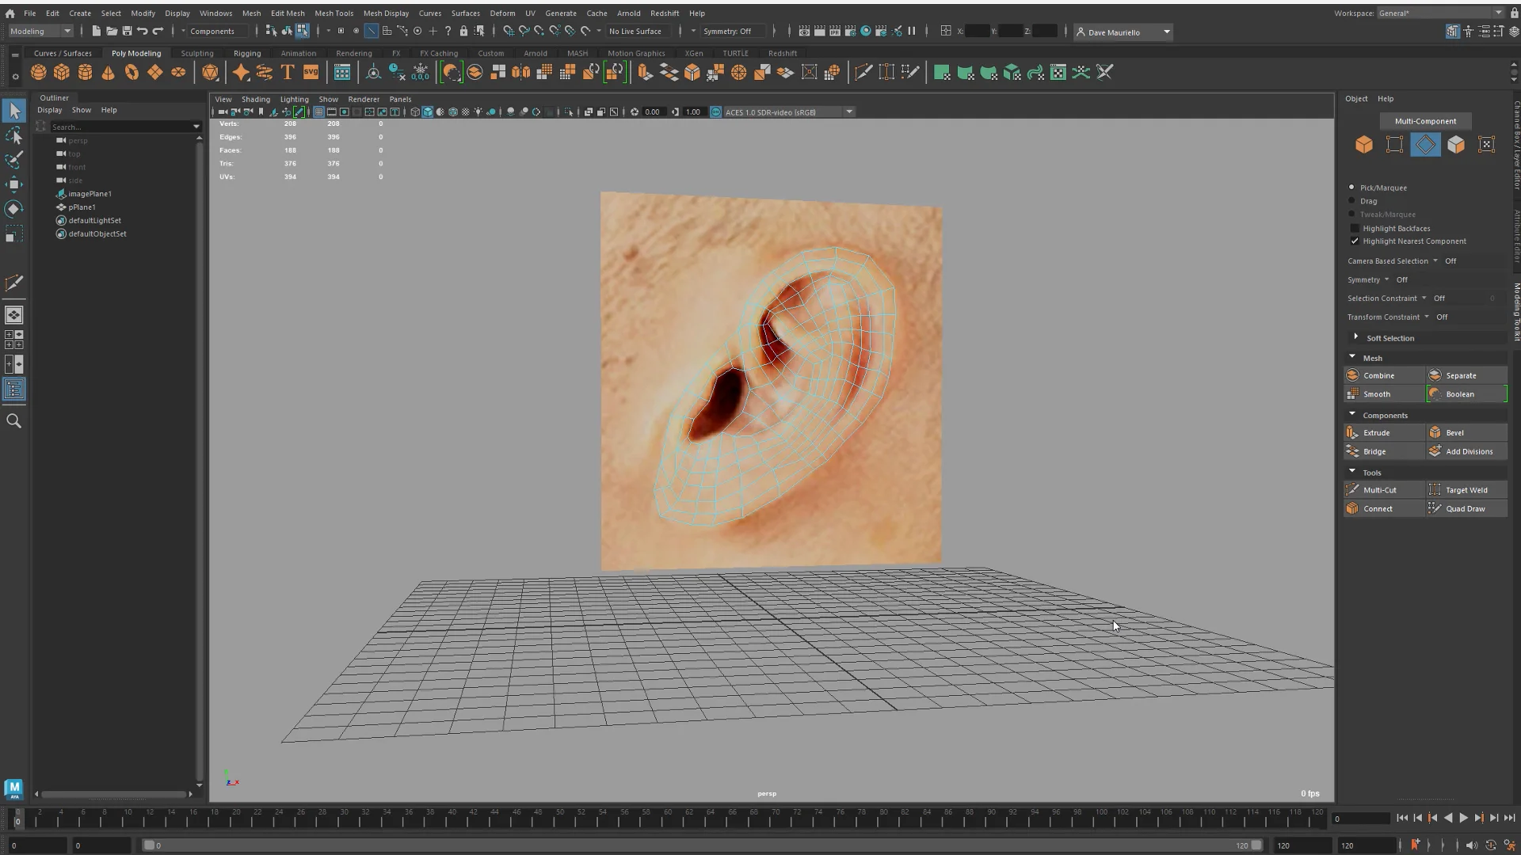Uncheck Highlight Nearest Component
Viewport: 1521px width, 855px height.
pos(1356,241)
